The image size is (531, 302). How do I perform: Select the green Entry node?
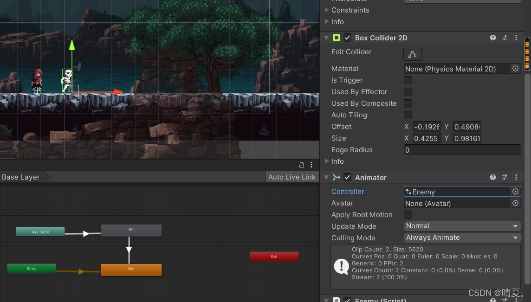click(x=32, y=269)
